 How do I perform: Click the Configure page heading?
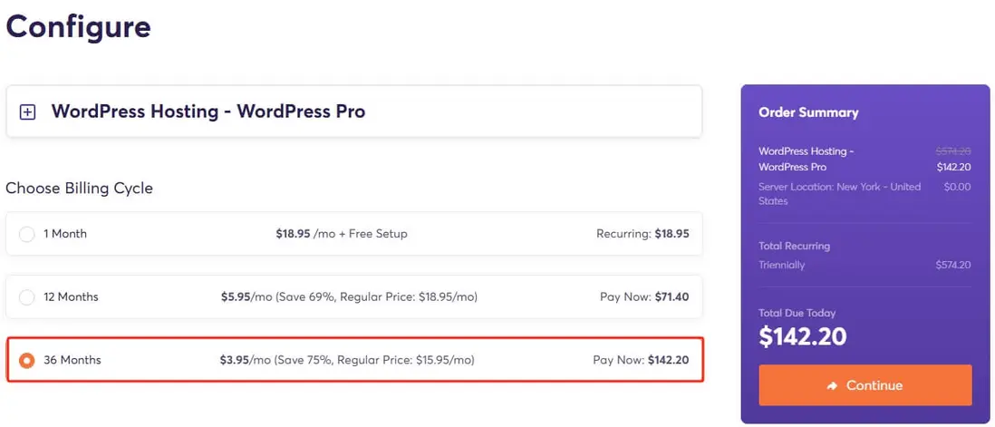[78, 26]
